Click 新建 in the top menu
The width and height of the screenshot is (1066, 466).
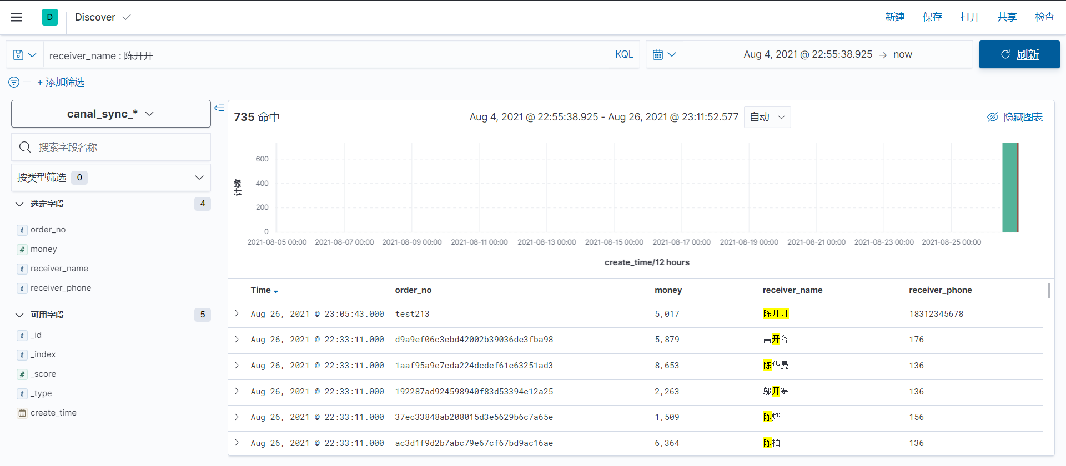pyautogui.click(x=895, y=17)
